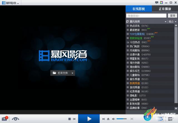Expand the 720P左眼影院 category

pyautogui.click(x=128, y=34)
